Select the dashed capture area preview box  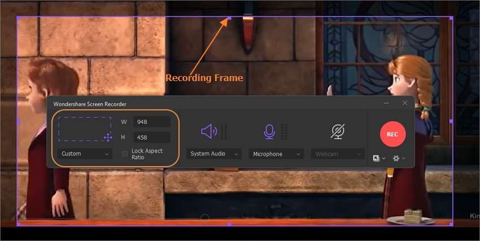(85, 129)
